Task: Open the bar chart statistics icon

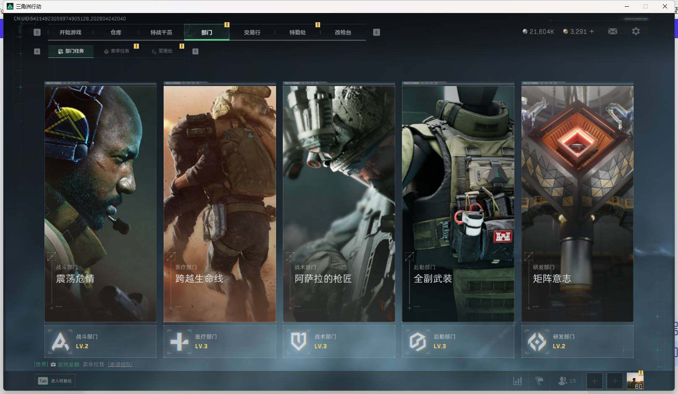Action: 518,381
